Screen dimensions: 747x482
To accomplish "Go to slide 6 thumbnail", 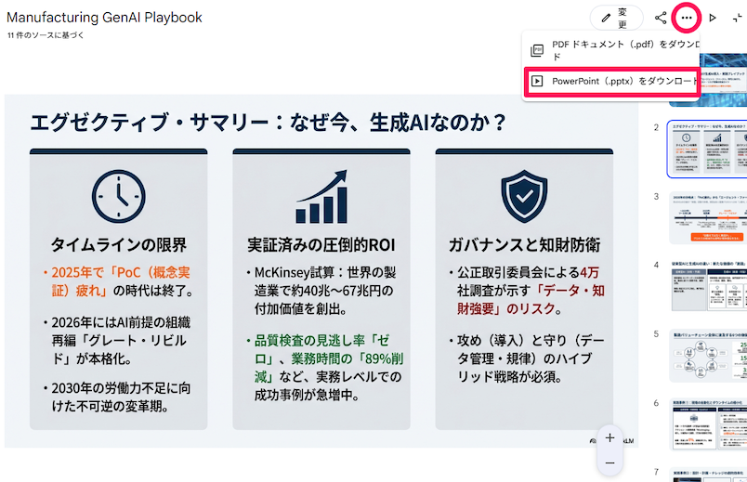I will [708, 423].
